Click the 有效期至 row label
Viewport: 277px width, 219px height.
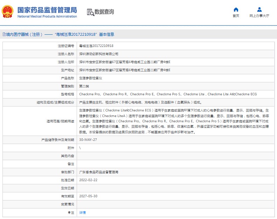pyautogui.click(x=68, y=196)
